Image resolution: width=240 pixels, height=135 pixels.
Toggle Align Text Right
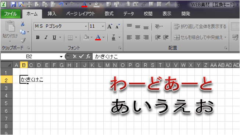[x=146, y=37]
